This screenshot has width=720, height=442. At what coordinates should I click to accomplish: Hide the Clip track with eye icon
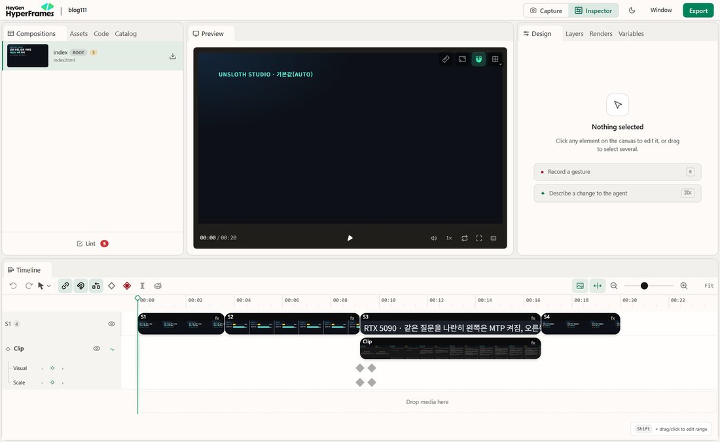point(96,348)
